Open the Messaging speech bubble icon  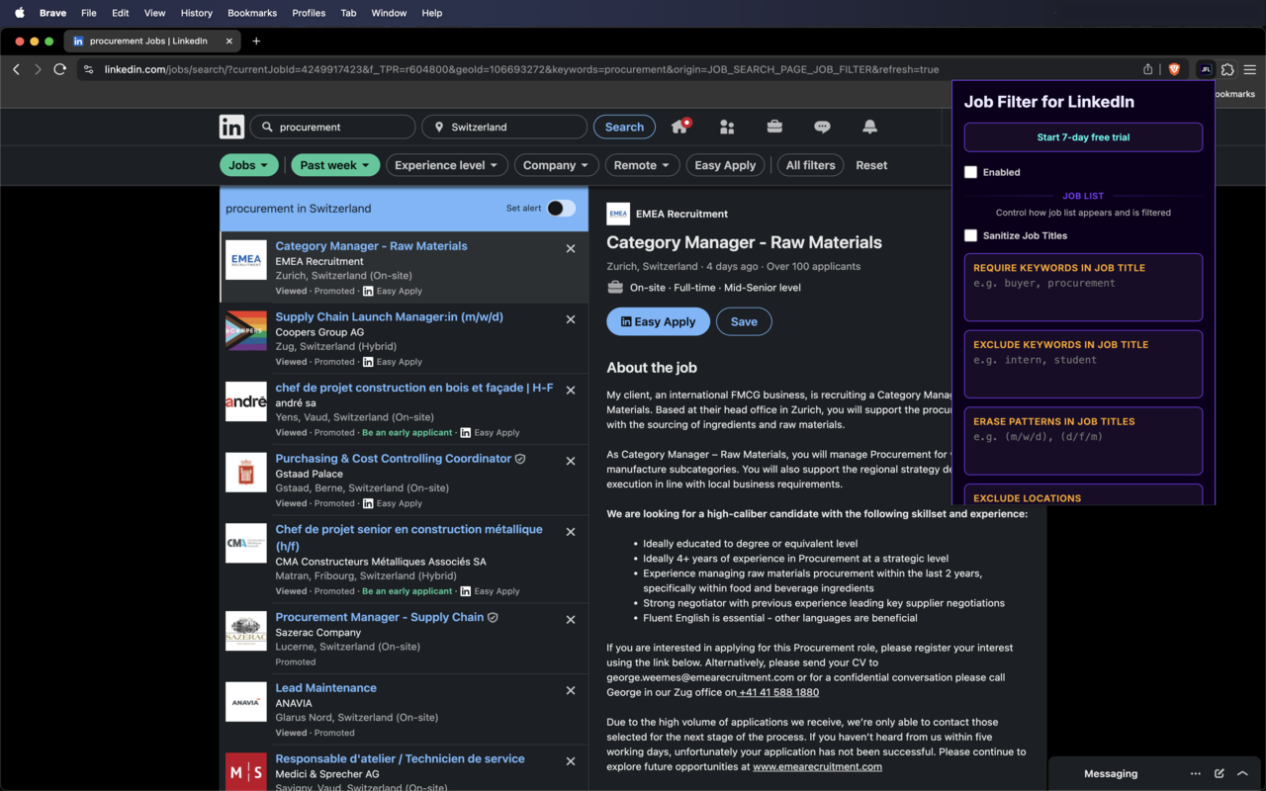822,127
